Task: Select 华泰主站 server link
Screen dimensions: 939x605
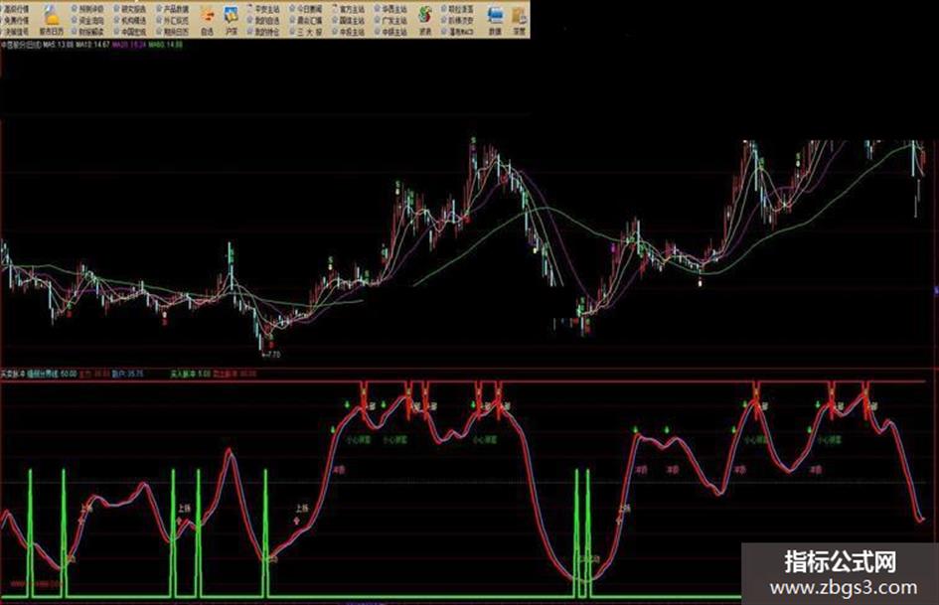Action: coord(390,9)
